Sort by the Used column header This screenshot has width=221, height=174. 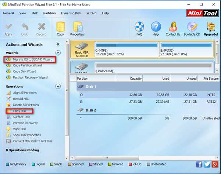coord(156,79)
